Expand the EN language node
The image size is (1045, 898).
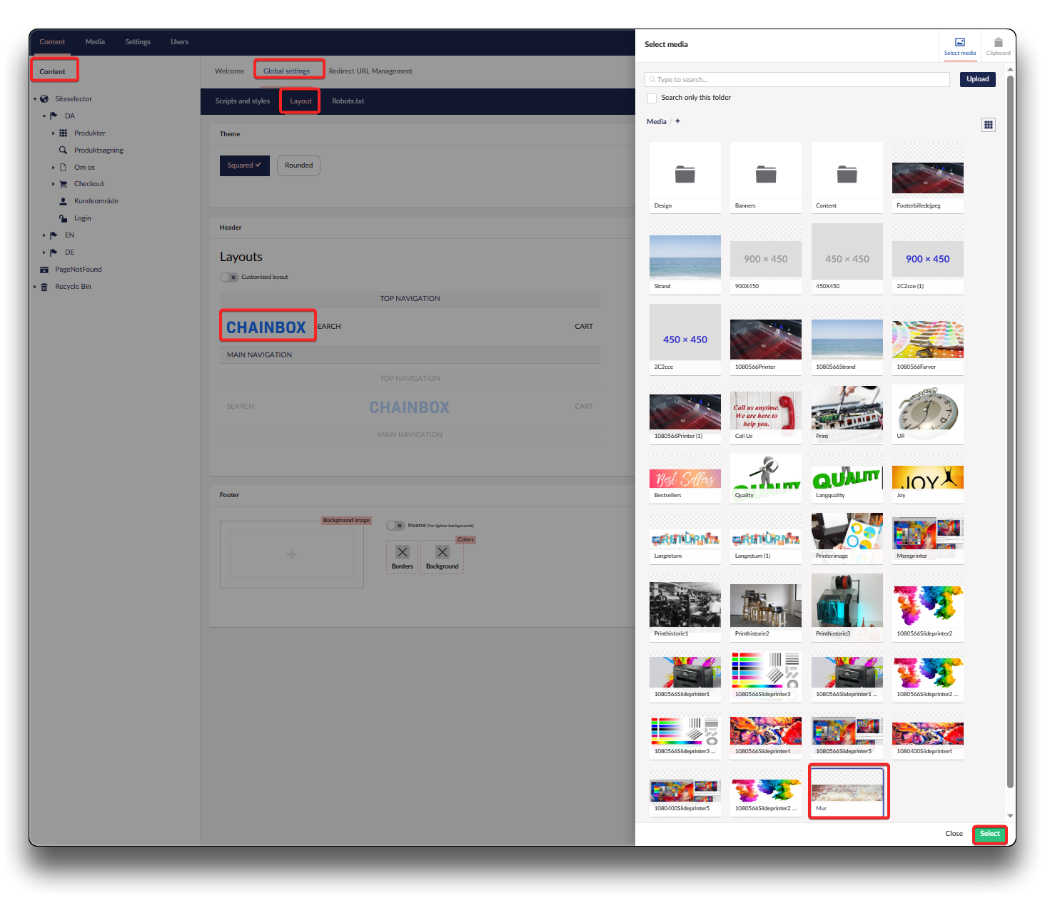(44, 235)
